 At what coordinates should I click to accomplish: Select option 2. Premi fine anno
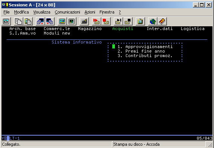click(141, 51)
